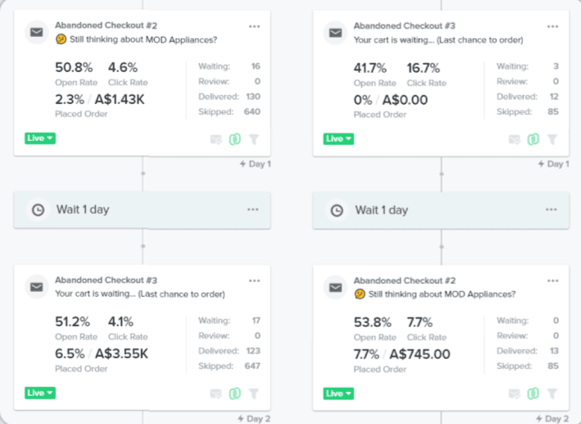
Task: Open three-dot menu on the 53.8% open rate email
Action: (x=552, y=280)
